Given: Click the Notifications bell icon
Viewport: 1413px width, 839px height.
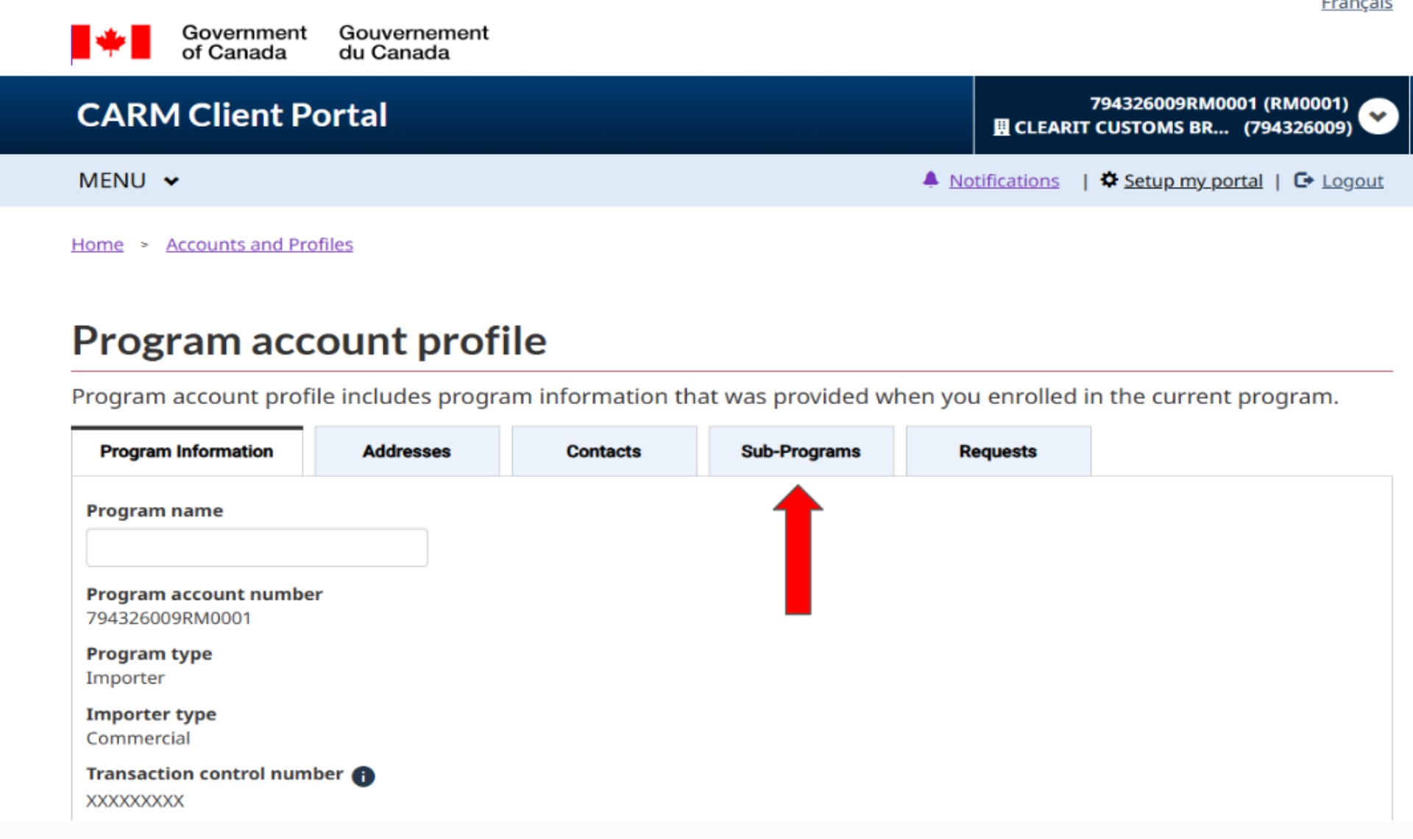Looking at the screenshot, I should coord(930,180).
